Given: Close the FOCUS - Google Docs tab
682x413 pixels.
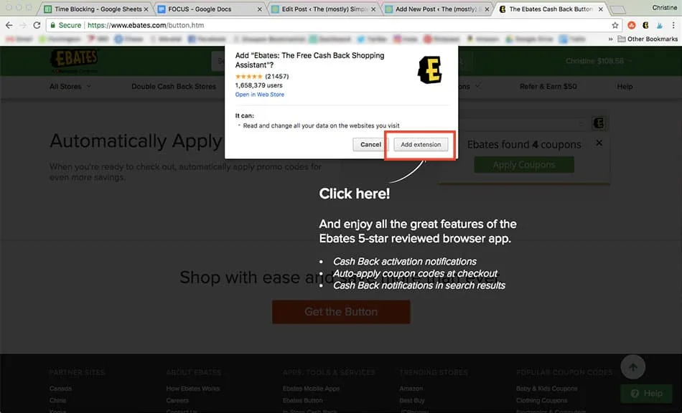Looking at the screenshot, I should point(260,9).
